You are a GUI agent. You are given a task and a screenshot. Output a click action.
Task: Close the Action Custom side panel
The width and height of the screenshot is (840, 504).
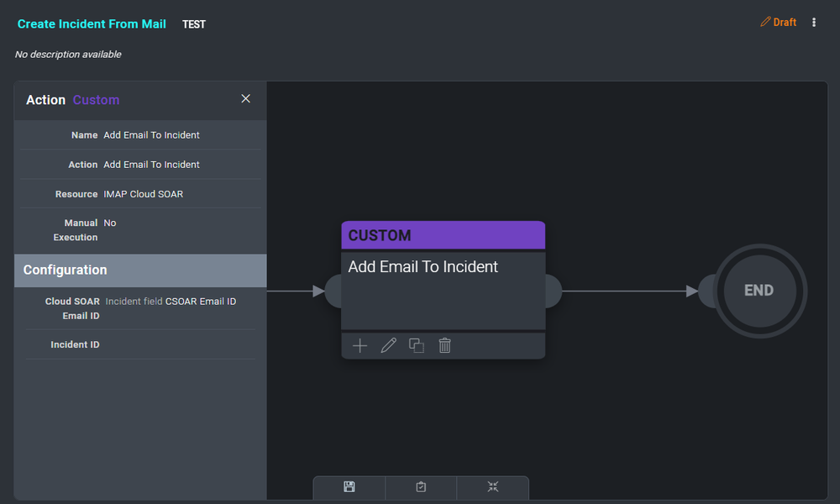coord(246,99)
